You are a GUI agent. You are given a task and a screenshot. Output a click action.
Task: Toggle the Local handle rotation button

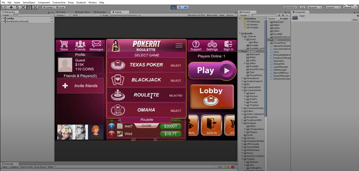coord(60,7)
